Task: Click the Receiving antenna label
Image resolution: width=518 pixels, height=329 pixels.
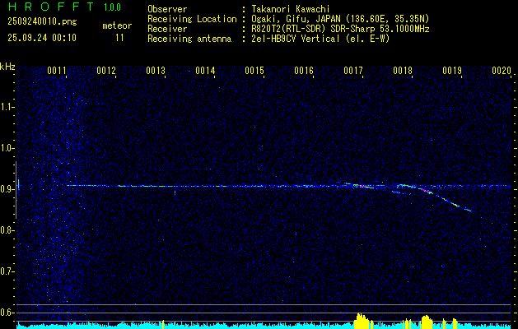Action: pos(189,39)
